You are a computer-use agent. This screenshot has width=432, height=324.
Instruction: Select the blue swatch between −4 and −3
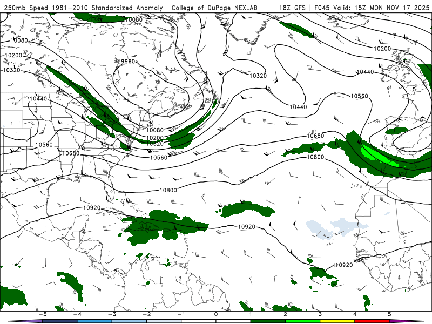point(94,321)
